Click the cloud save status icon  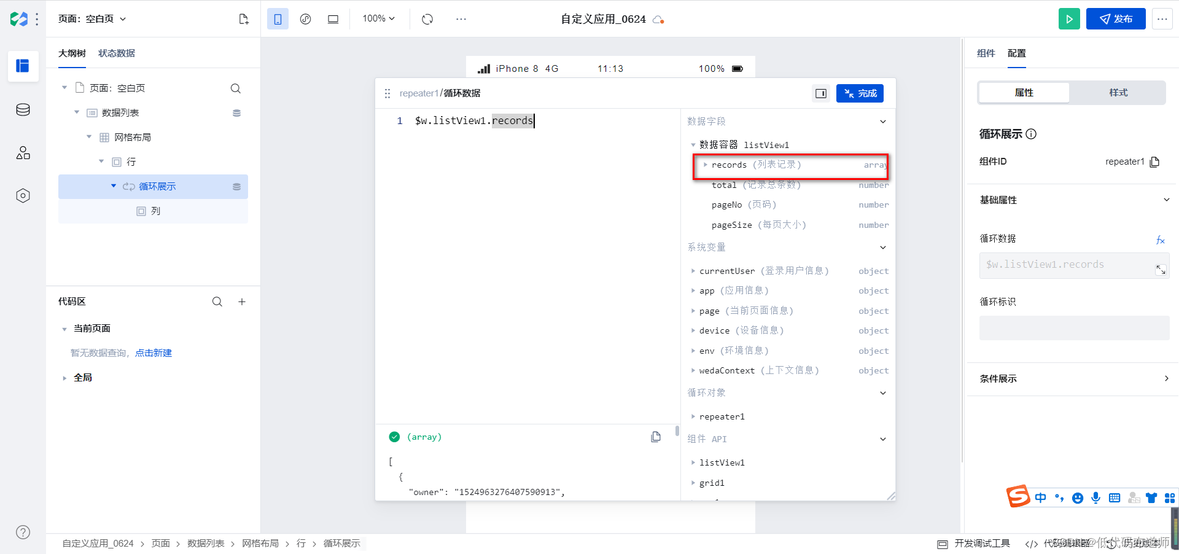[x=658, y=20]
